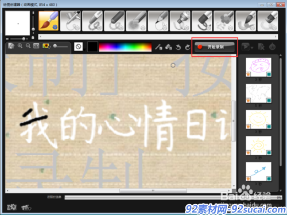Select the Paintbrush tool
Image resolution: width=287 pixels, height=215 pixels.
pyautogui.click(x=49, y=21)
